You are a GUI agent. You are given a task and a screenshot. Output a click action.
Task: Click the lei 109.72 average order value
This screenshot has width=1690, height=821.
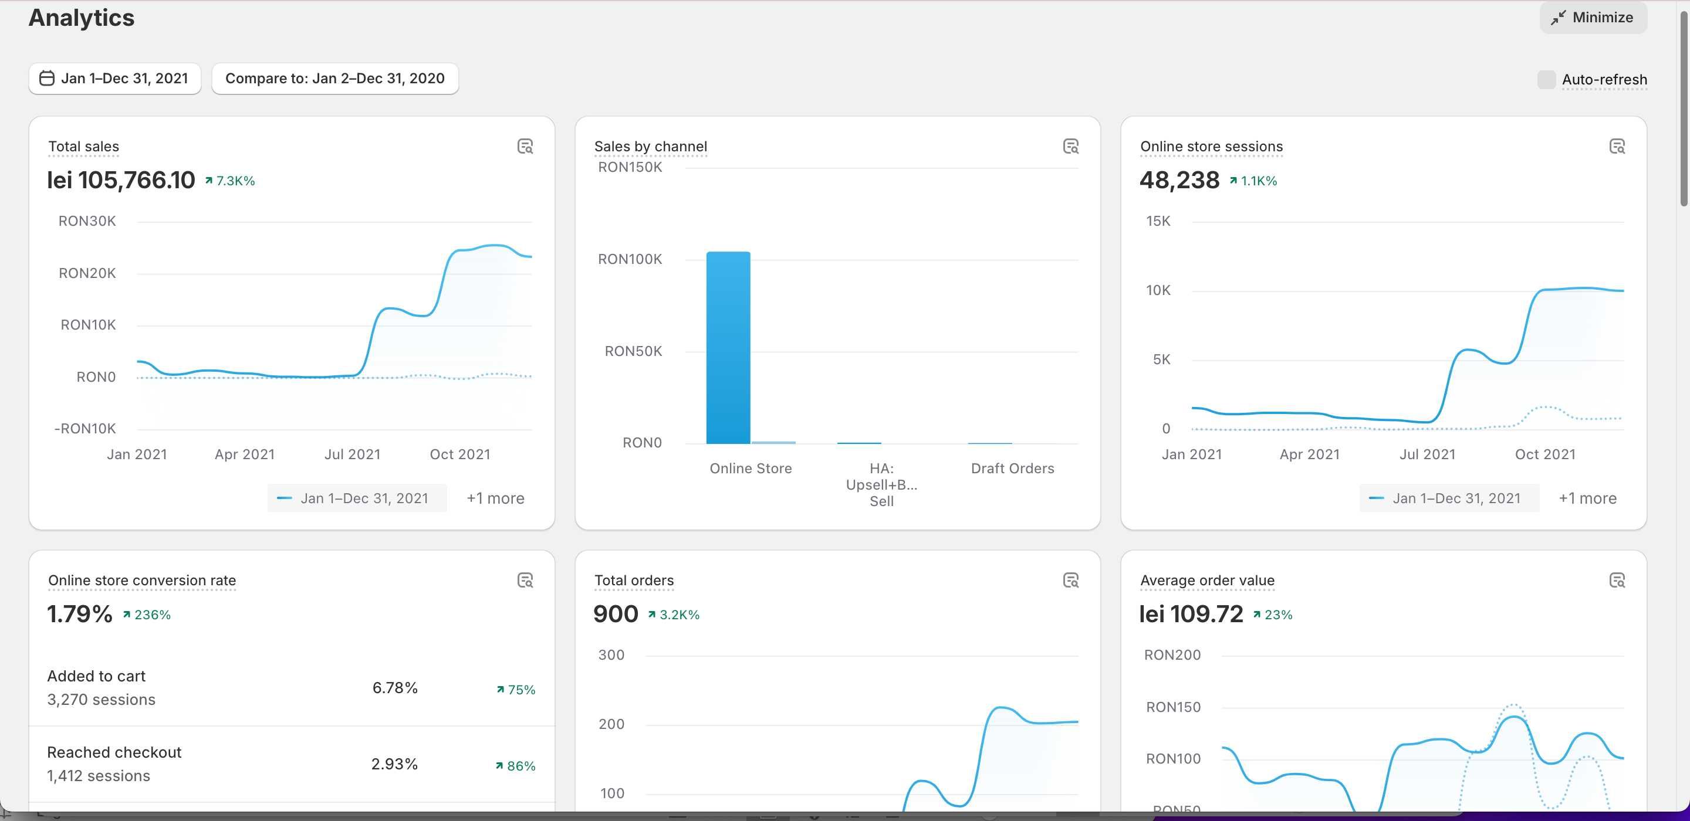[1191, 615]
